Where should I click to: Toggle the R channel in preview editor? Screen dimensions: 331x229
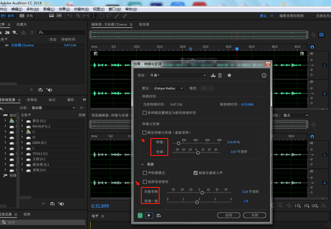click(x=325, y=183)
